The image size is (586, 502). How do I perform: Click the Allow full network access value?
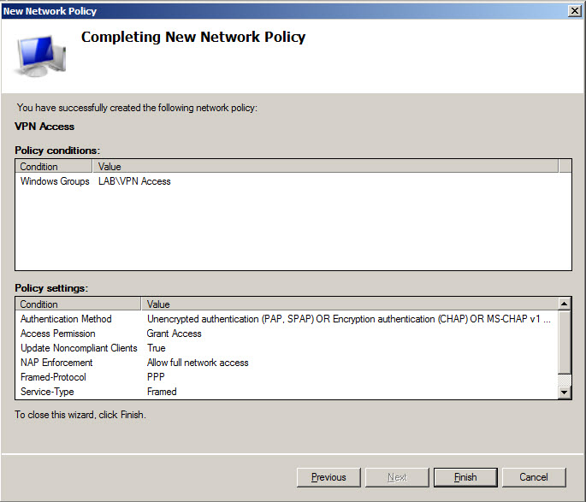pyautogui.click(x=198, y=363)
